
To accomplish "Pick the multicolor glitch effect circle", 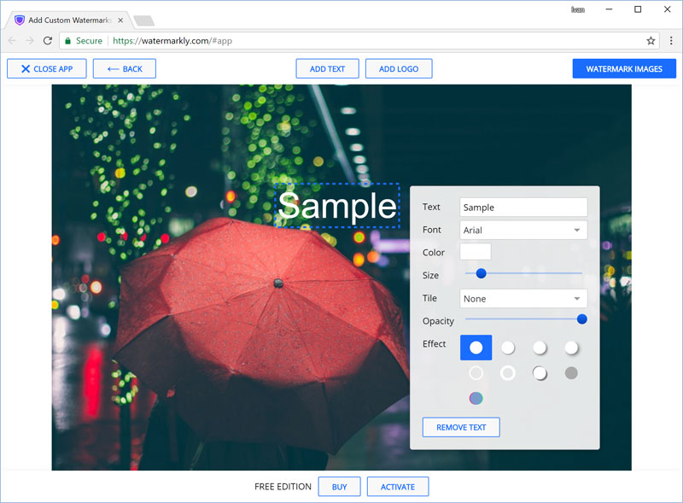I will [x=476, y=398].
